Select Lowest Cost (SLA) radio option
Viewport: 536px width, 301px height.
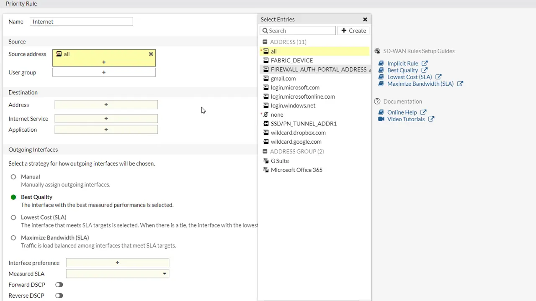pyautogui.click(x=13, y=217)
